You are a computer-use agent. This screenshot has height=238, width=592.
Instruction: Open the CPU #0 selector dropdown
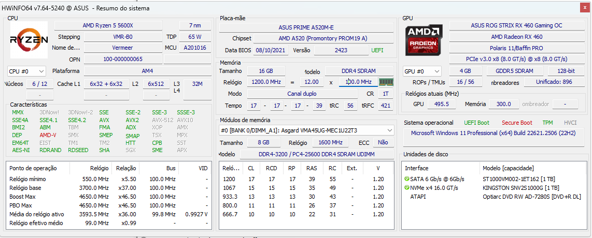[x=26, y=71]
